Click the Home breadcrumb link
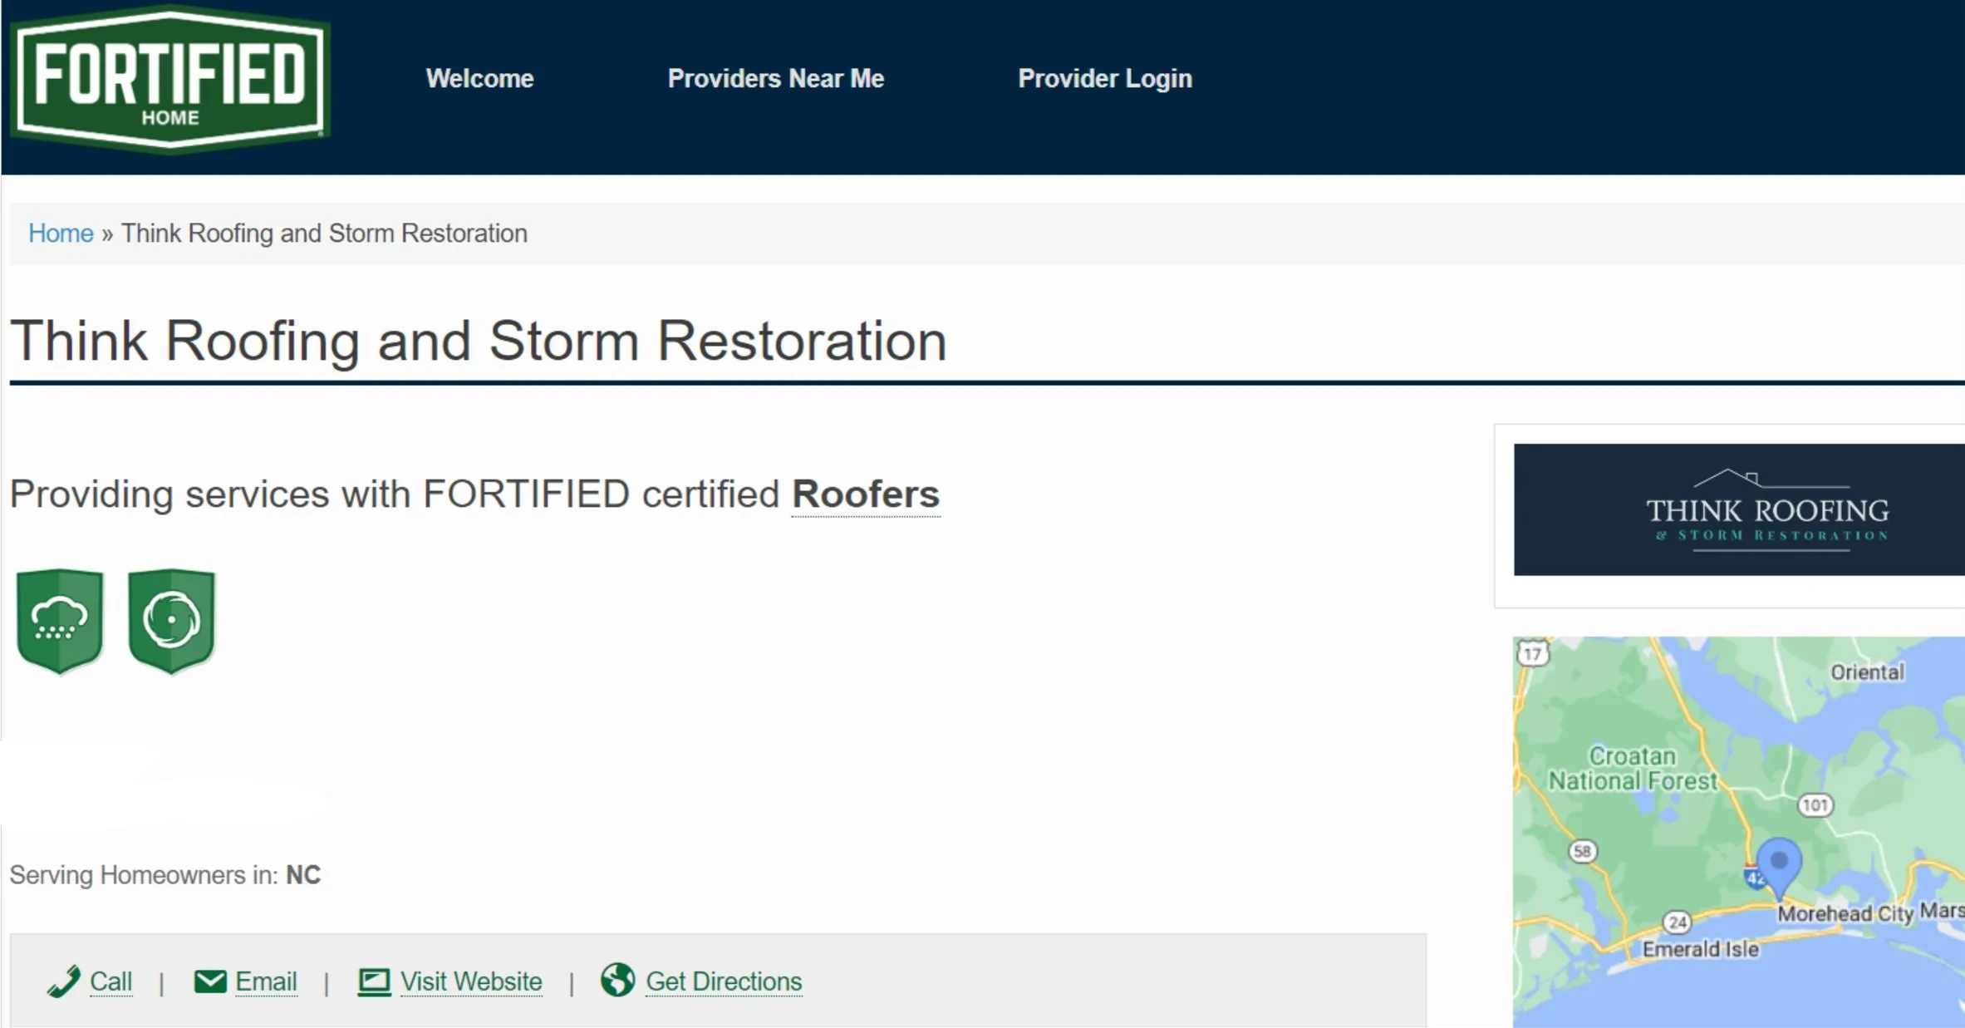 pyautogui.click(x=61, y=234)
